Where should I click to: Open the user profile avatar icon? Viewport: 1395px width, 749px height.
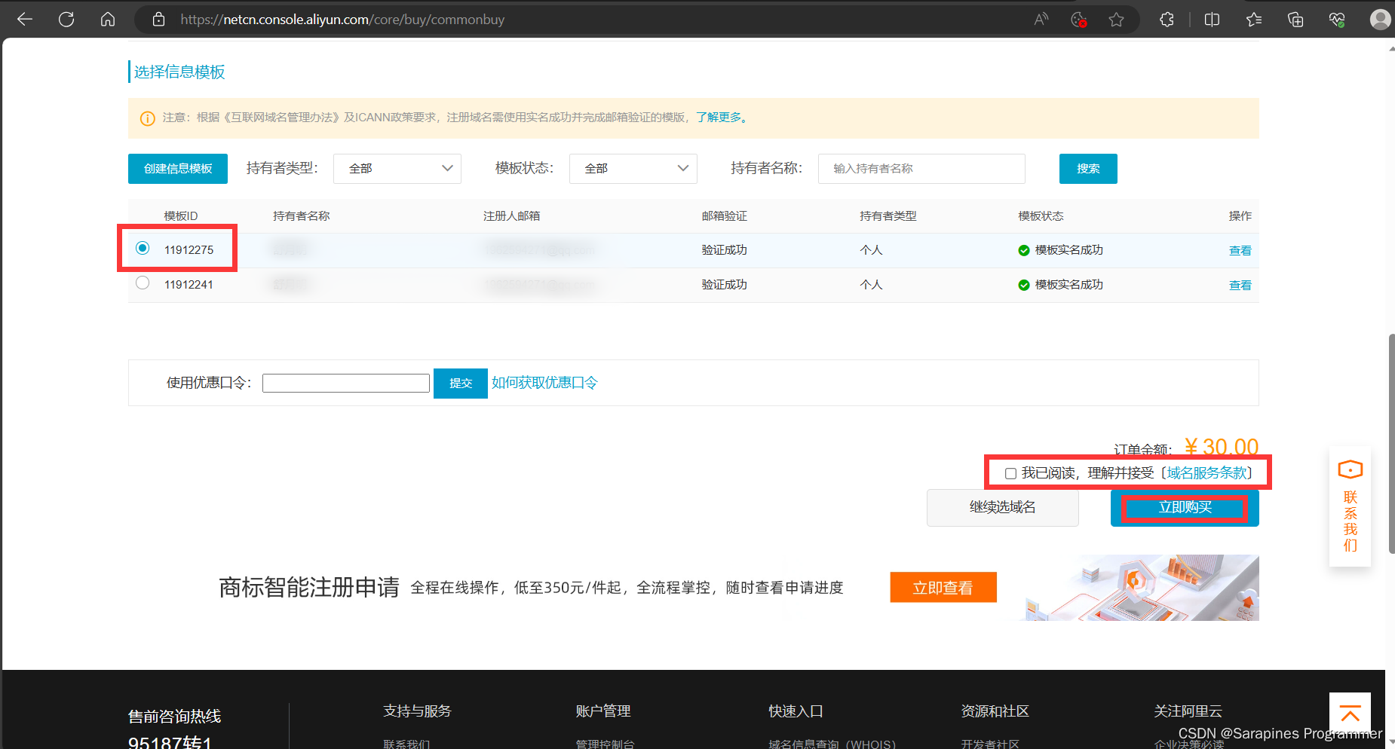[1380, 20]
